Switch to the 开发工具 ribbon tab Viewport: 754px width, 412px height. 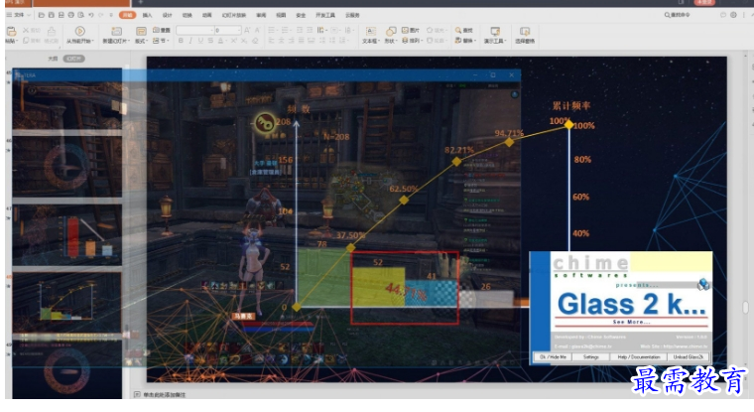tap(325, 16)
